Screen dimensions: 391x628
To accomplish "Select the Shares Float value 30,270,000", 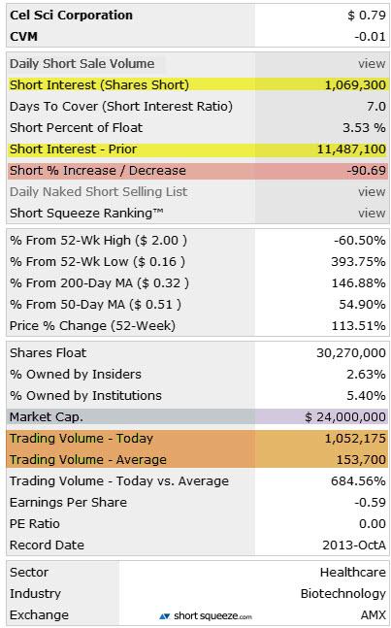I will click(x=351, y=353).
